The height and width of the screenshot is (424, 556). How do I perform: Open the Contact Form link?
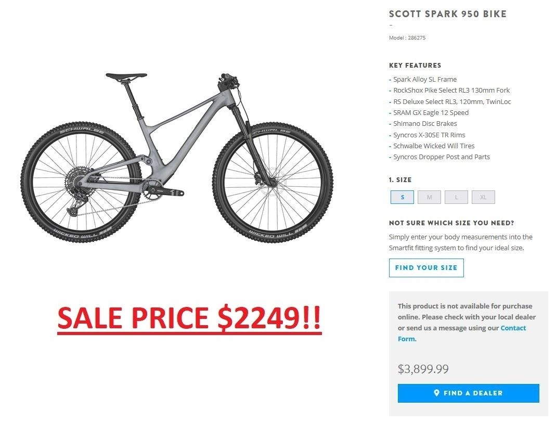513,328
